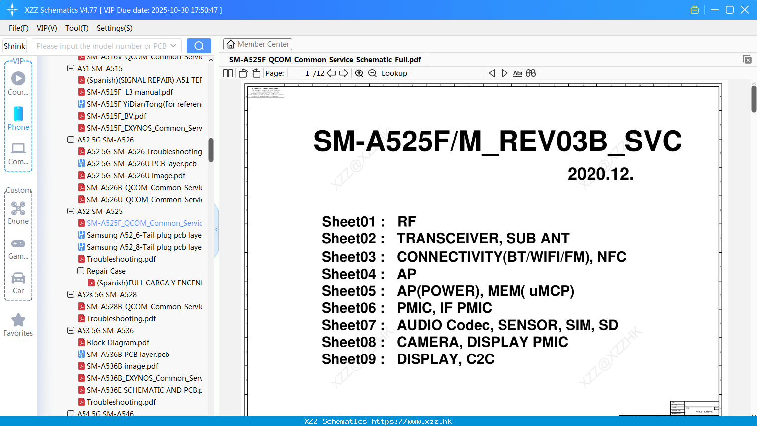The height and width of the screenshot is (426, 757).
Task: Zoom out of the schematic
Action: coord(372,73)
